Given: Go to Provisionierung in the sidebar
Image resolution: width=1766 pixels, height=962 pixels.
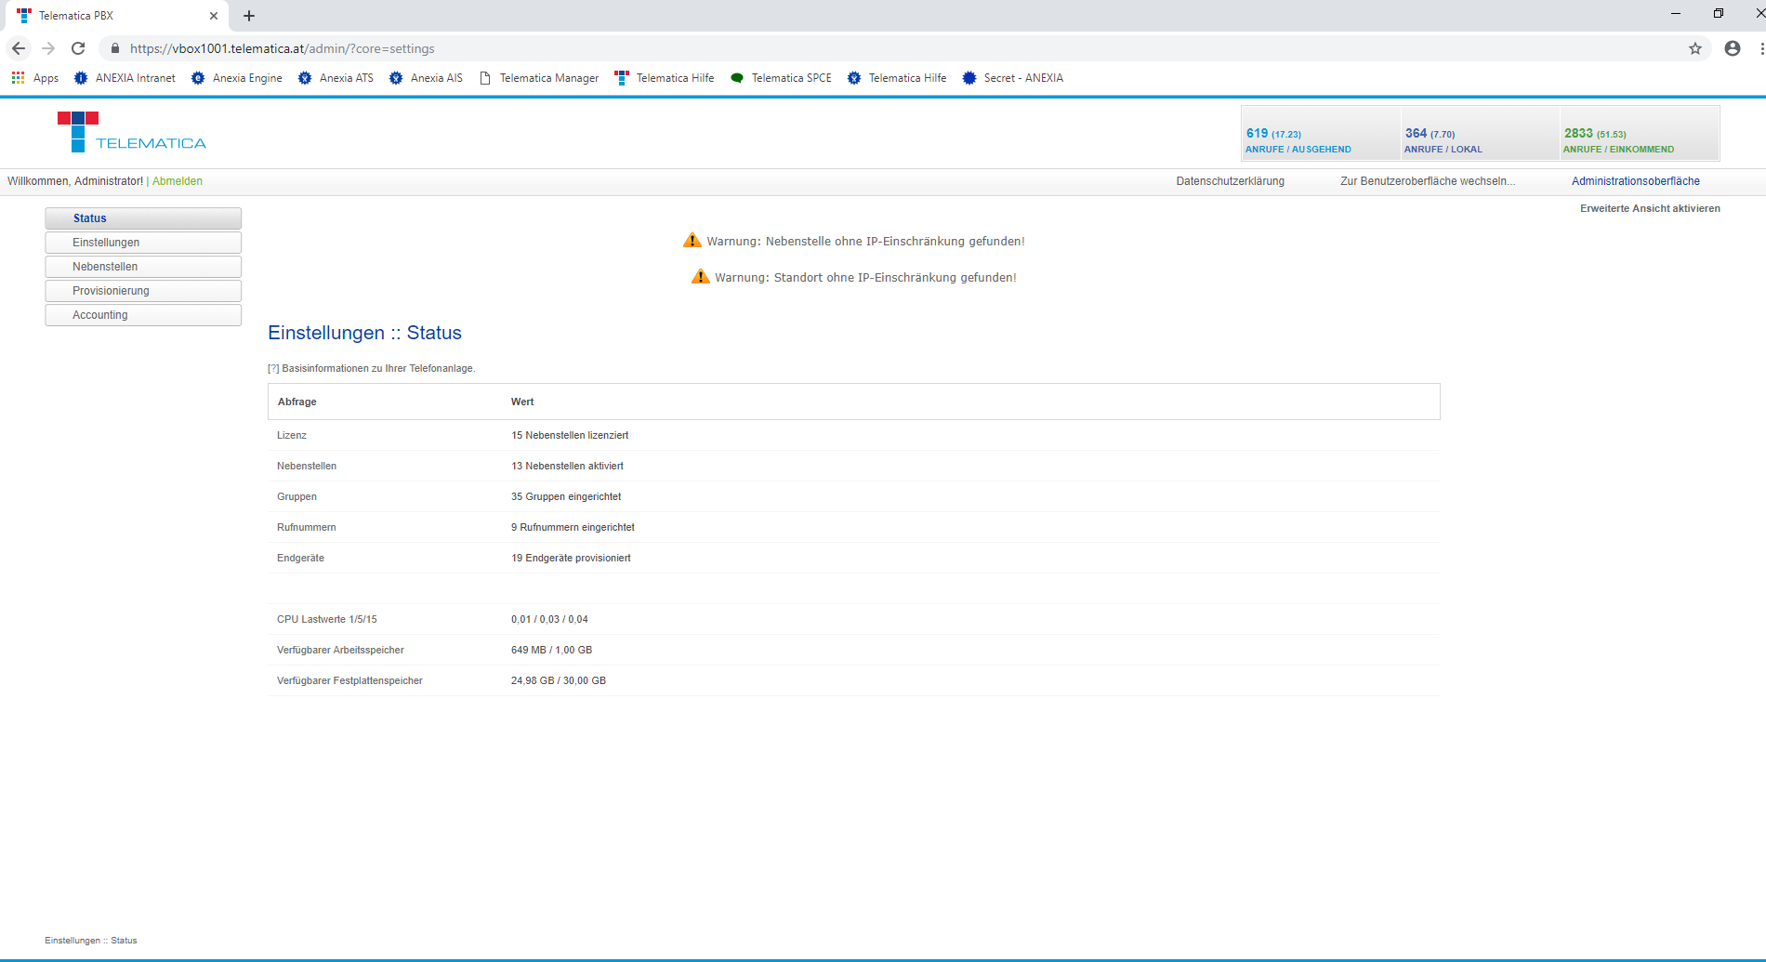Looking at the screenshot, I should pyautogui.click(x=143, y=291).
